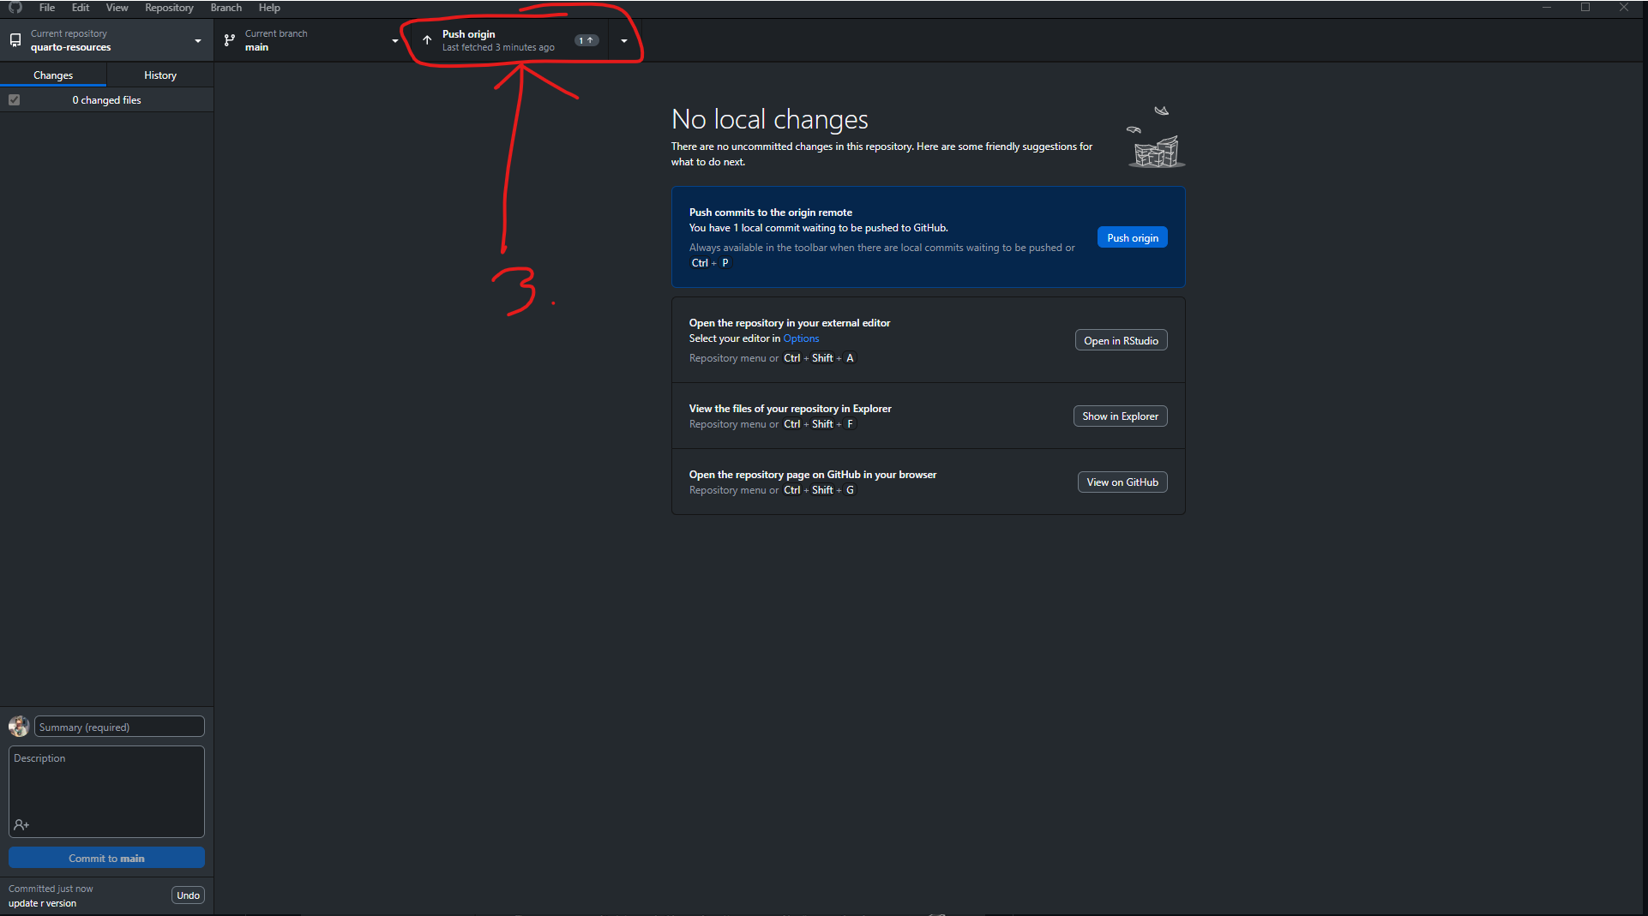Follow the Options link for editor

tap(801, 338)
